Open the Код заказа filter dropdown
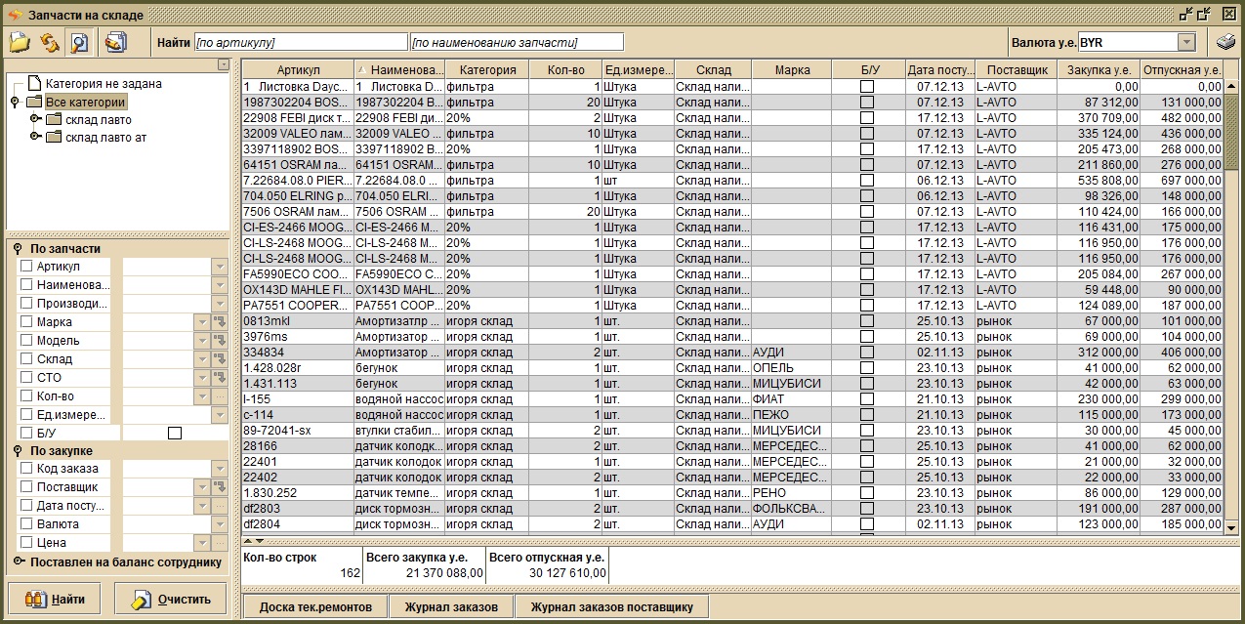Screen dimensions: 1245x624 [220, 468]
